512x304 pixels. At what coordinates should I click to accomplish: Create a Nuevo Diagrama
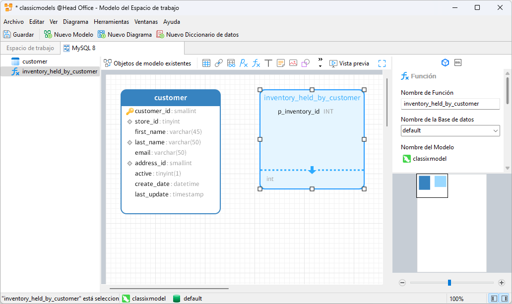click(x=125, y=35)
